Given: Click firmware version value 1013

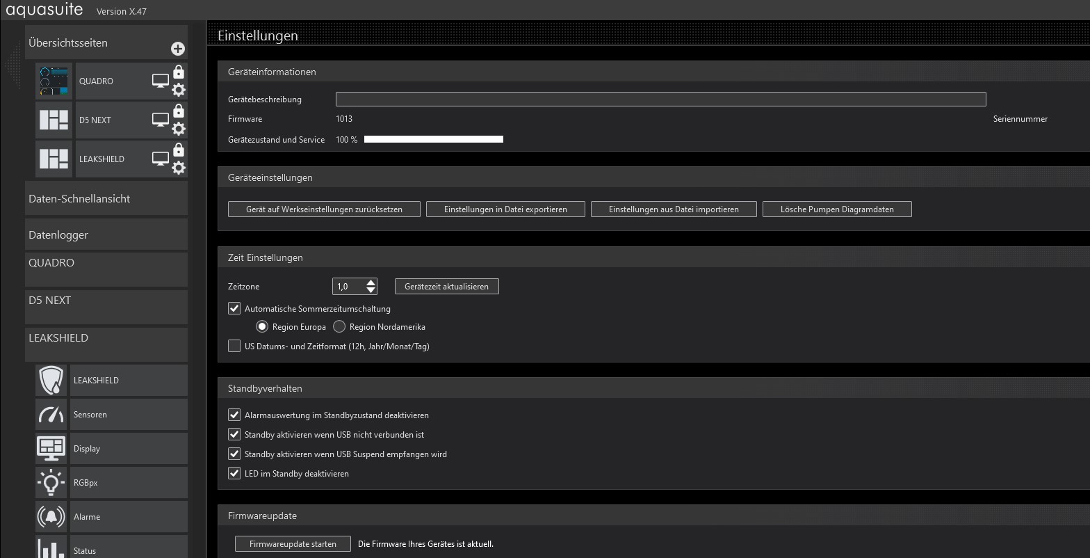Looking at the screenshot, I should pos(344,119).
